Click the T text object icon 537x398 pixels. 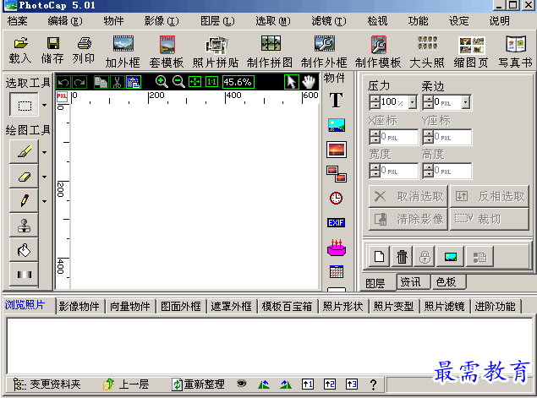click(337, 101)
